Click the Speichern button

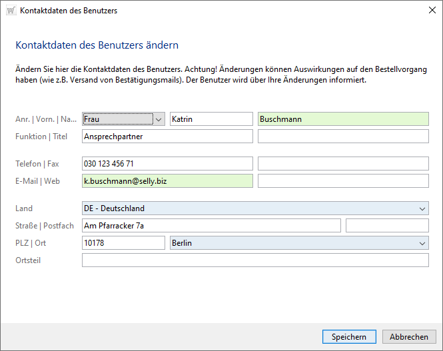click(x=348, y=337)
